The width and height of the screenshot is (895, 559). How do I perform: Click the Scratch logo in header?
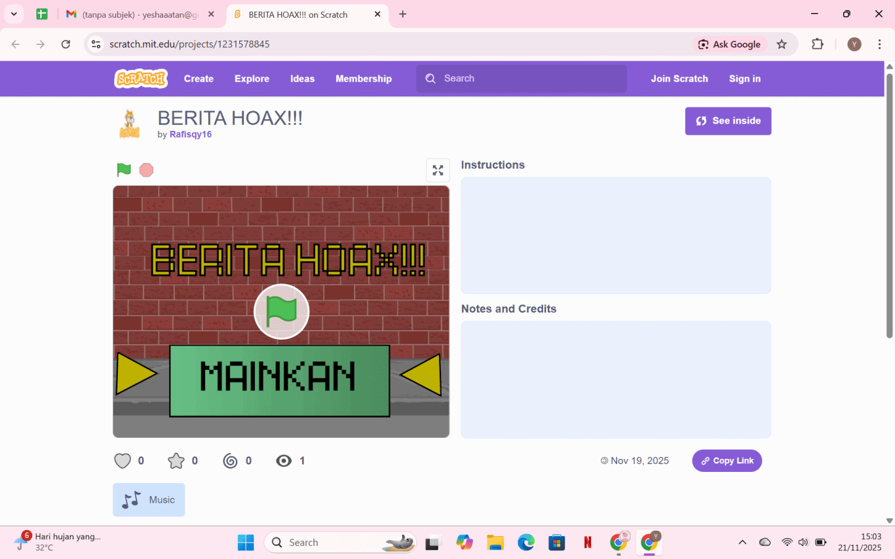pos(141,79)
